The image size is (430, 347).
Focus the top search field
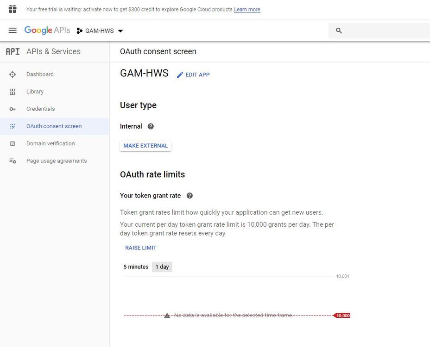click(379, 31)
